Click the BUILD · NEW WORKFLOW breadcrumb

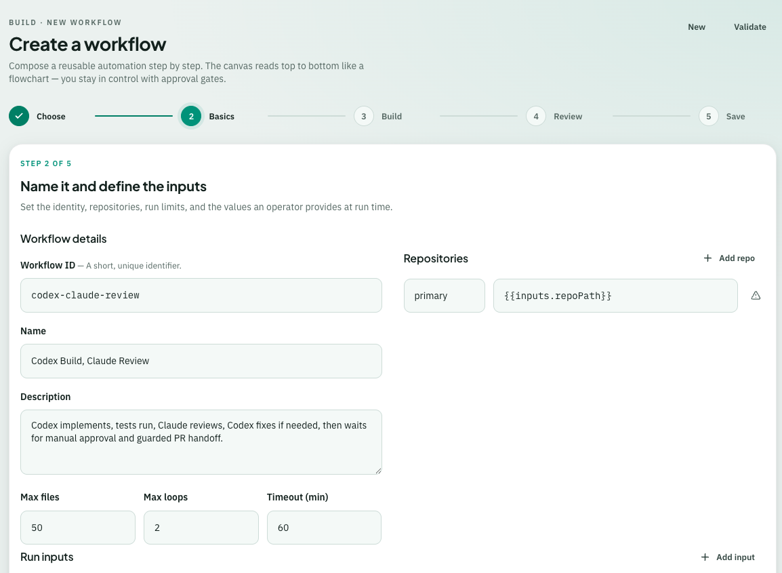coord(65,22)
